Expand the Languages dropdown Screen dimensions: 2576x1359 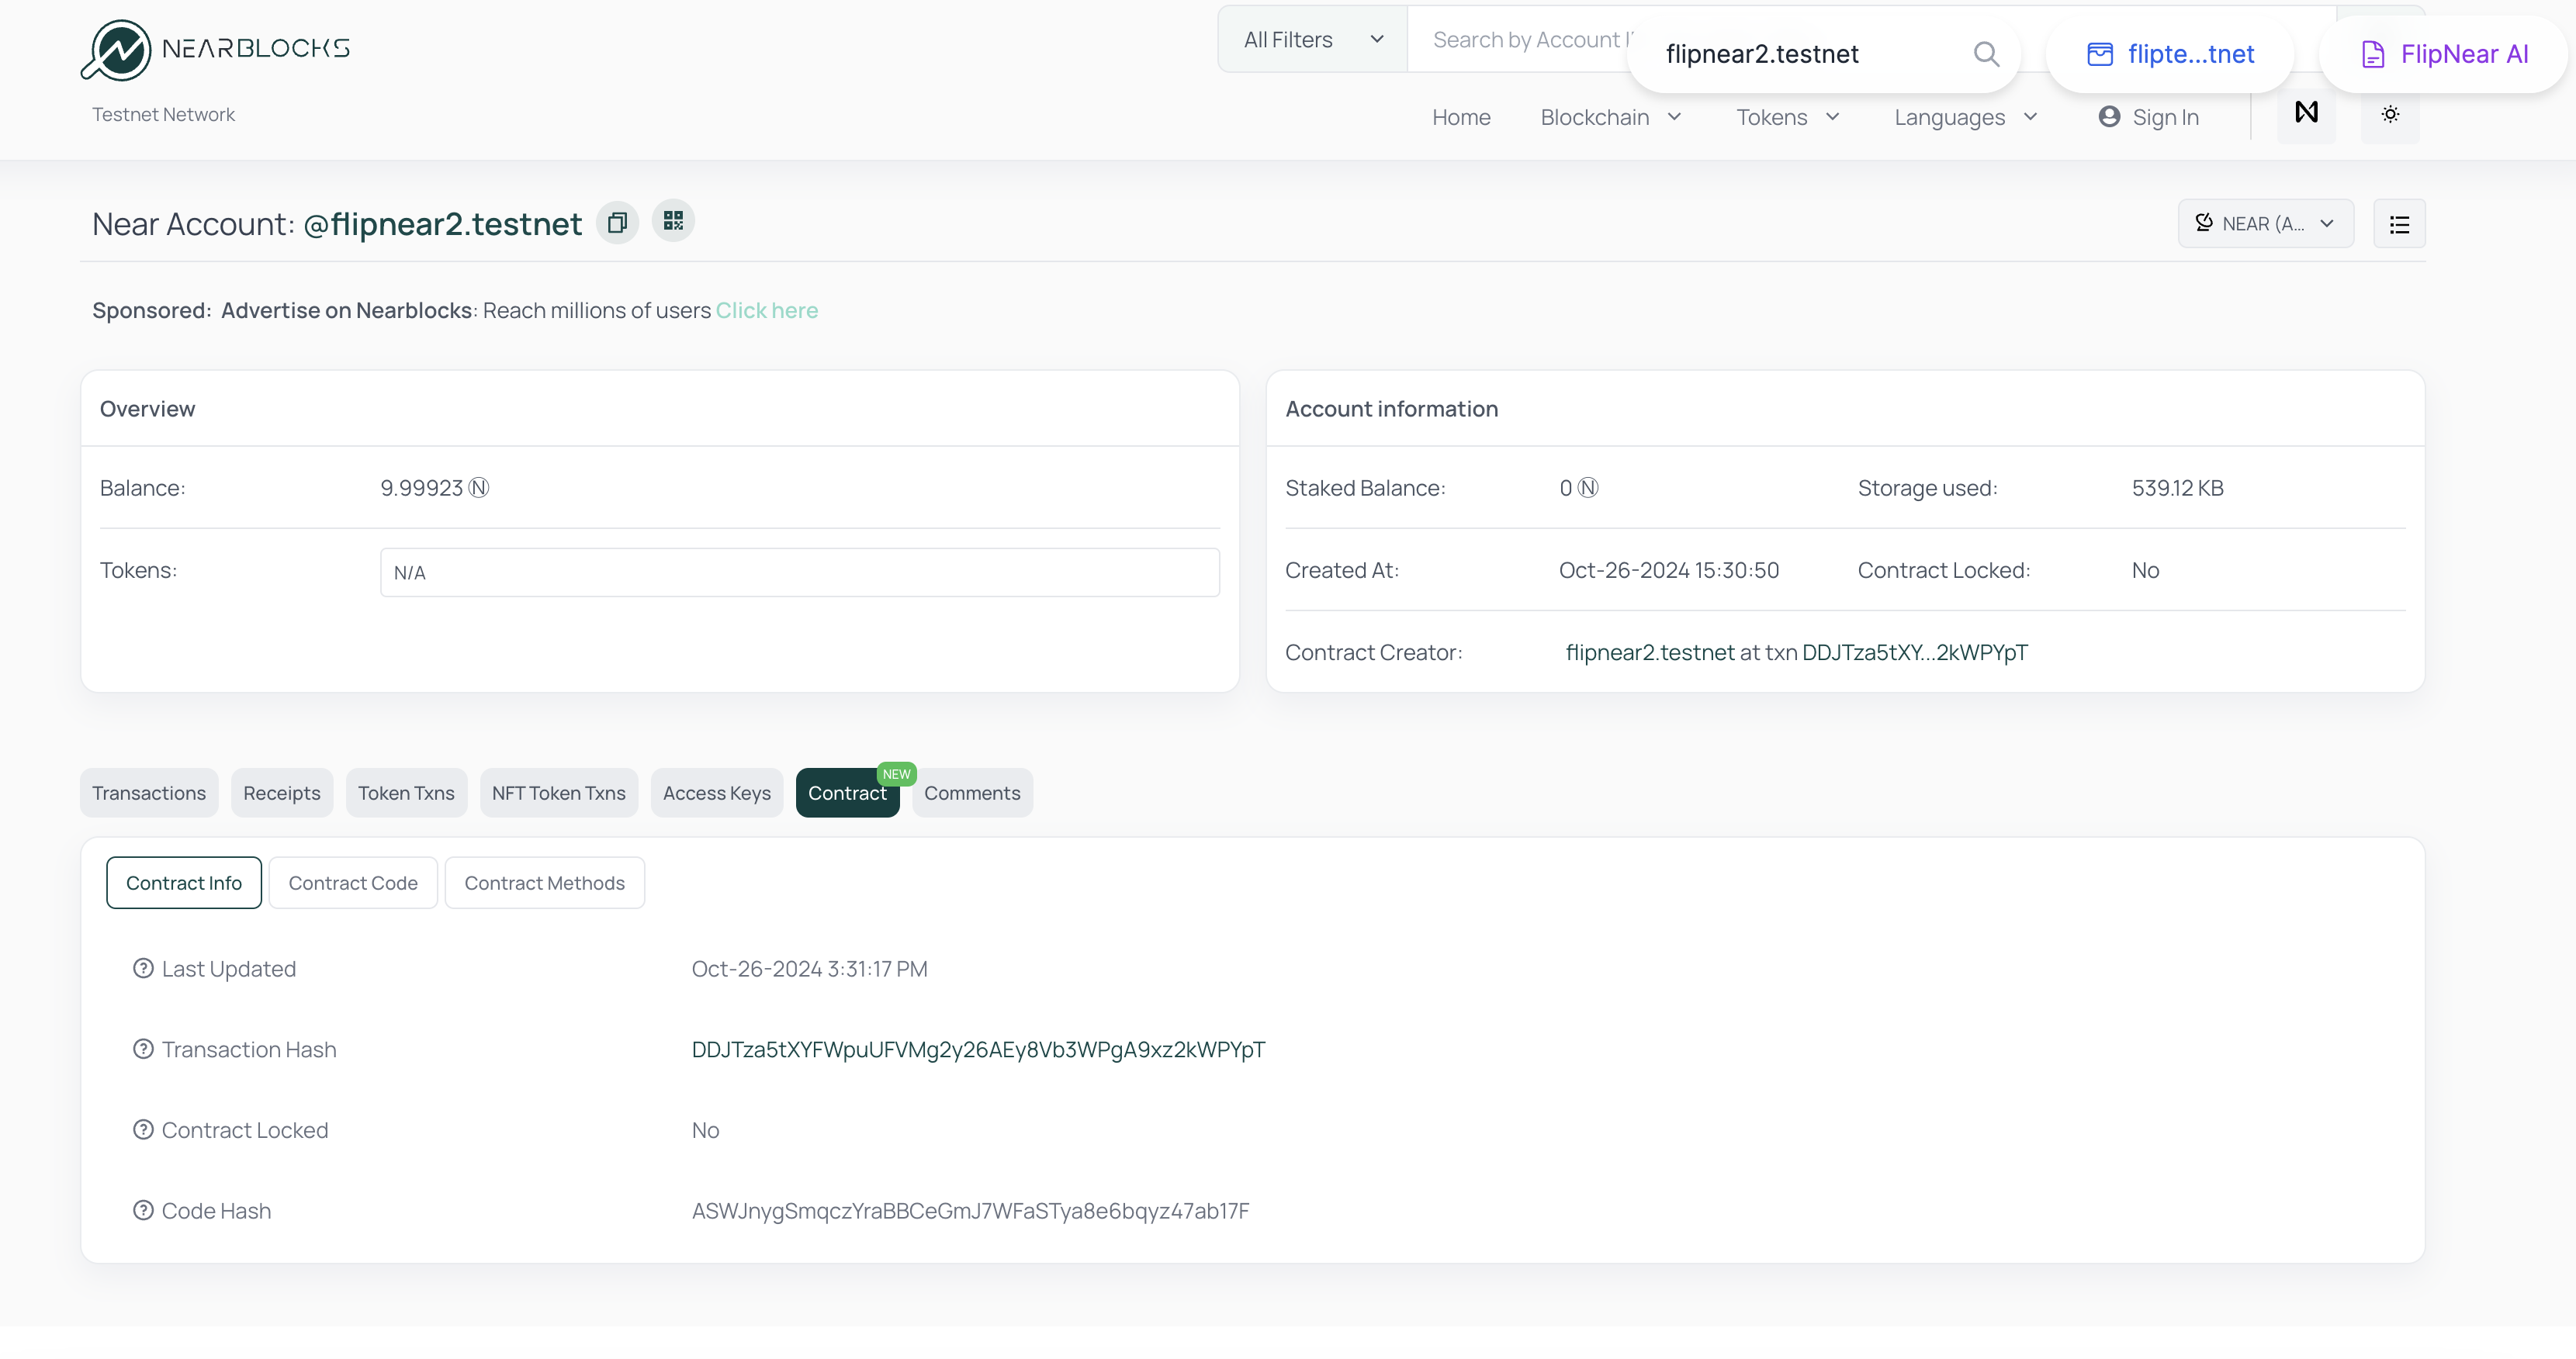coord(1965,117)
